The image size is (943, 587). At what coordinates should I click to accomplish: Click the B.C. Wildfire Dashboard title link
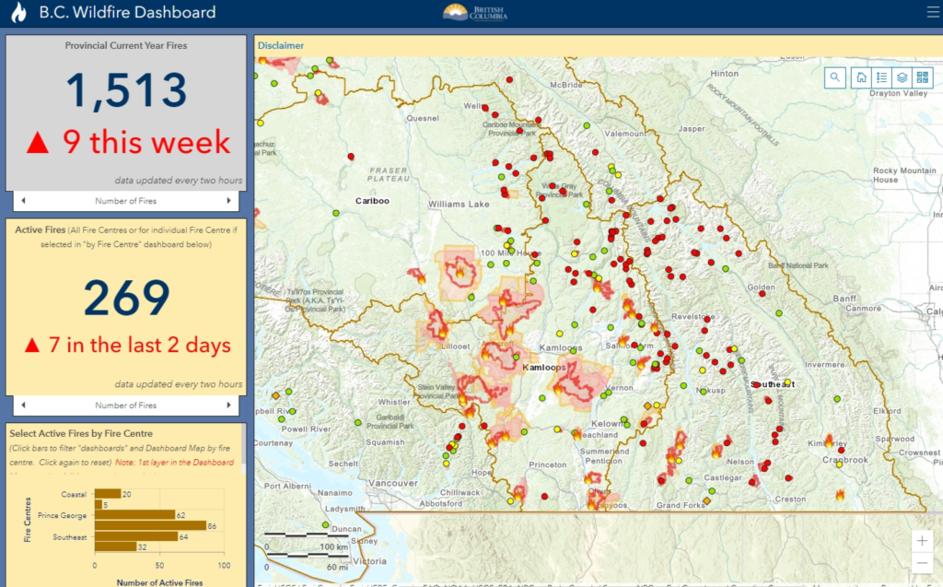[x=124, y=12]
